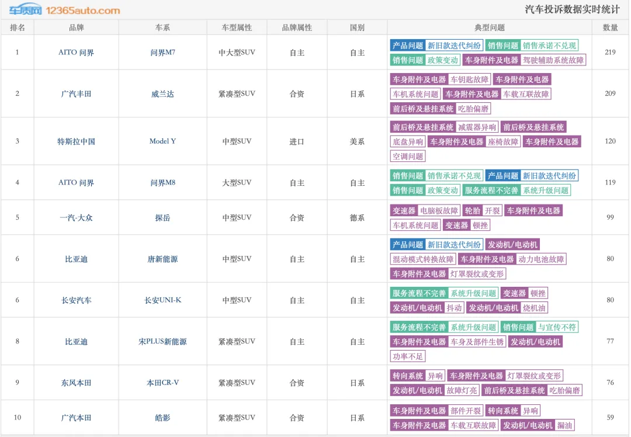Open the 特斯拉中国 brand link
Screen dimensions: 631x437
(x=76, y=141)
